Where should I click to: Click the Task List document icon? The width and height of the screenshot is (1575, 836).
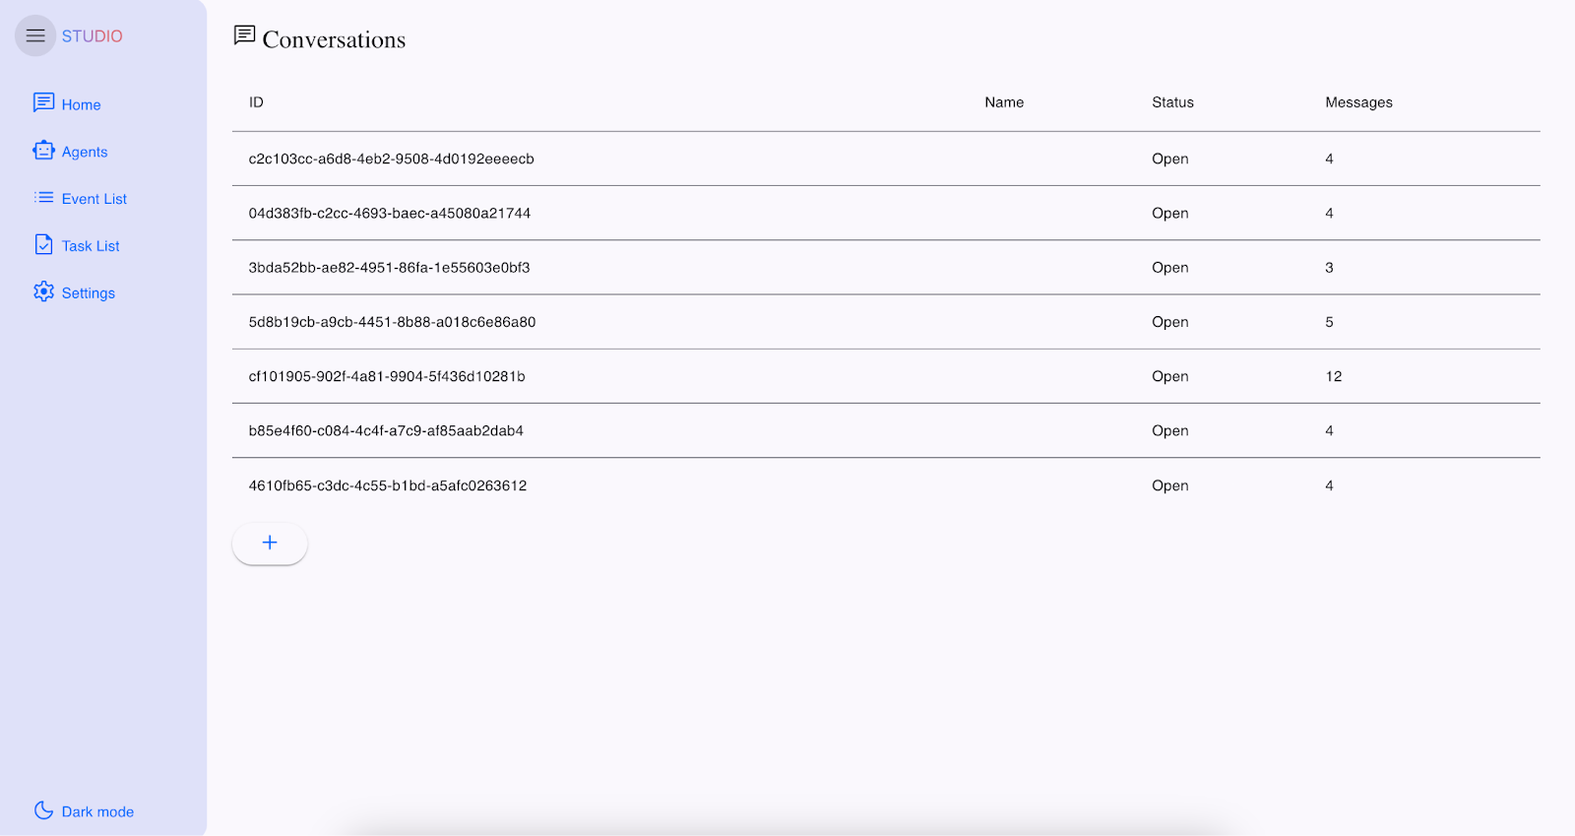pos(43,245)
